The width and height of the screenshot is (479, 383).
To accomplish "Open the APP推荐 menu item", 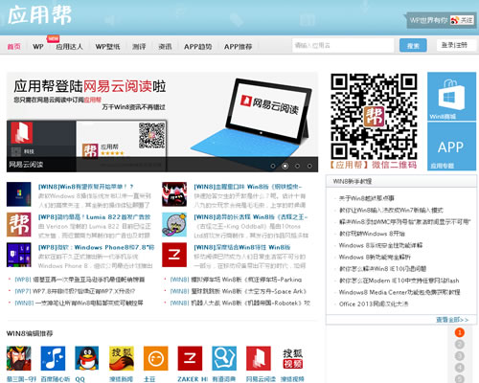I will tap(238, 47).
